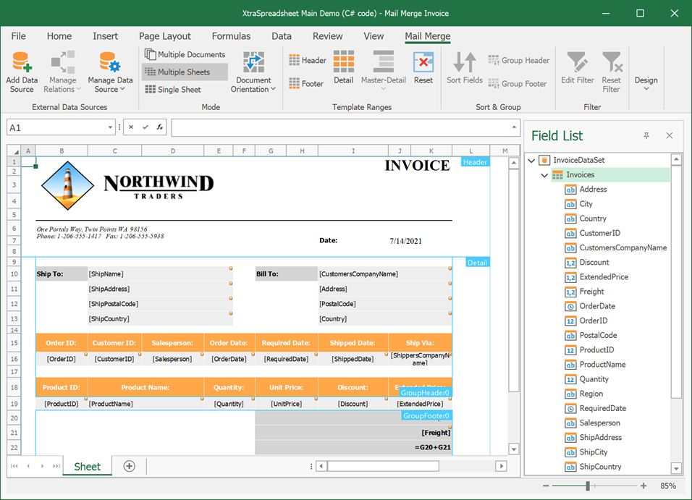Image resolution: width=692 pixels, height=500 pixels.
Task: Select the Detail range icon
Action: point(344,62)
